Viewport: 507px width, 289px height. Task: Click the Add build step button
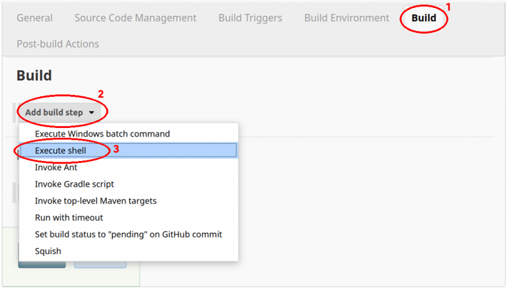(x=54, y=112)
